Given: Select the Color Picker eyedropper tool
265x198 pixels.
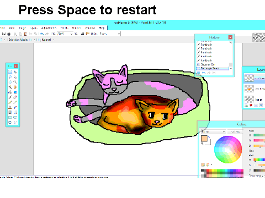Looking at the screenshot, I should [x=15, y=102].
